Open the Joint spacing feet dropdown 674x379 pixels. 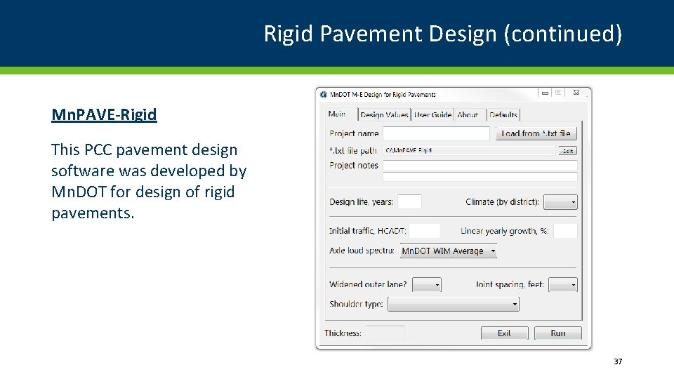[x=562, y=284]
